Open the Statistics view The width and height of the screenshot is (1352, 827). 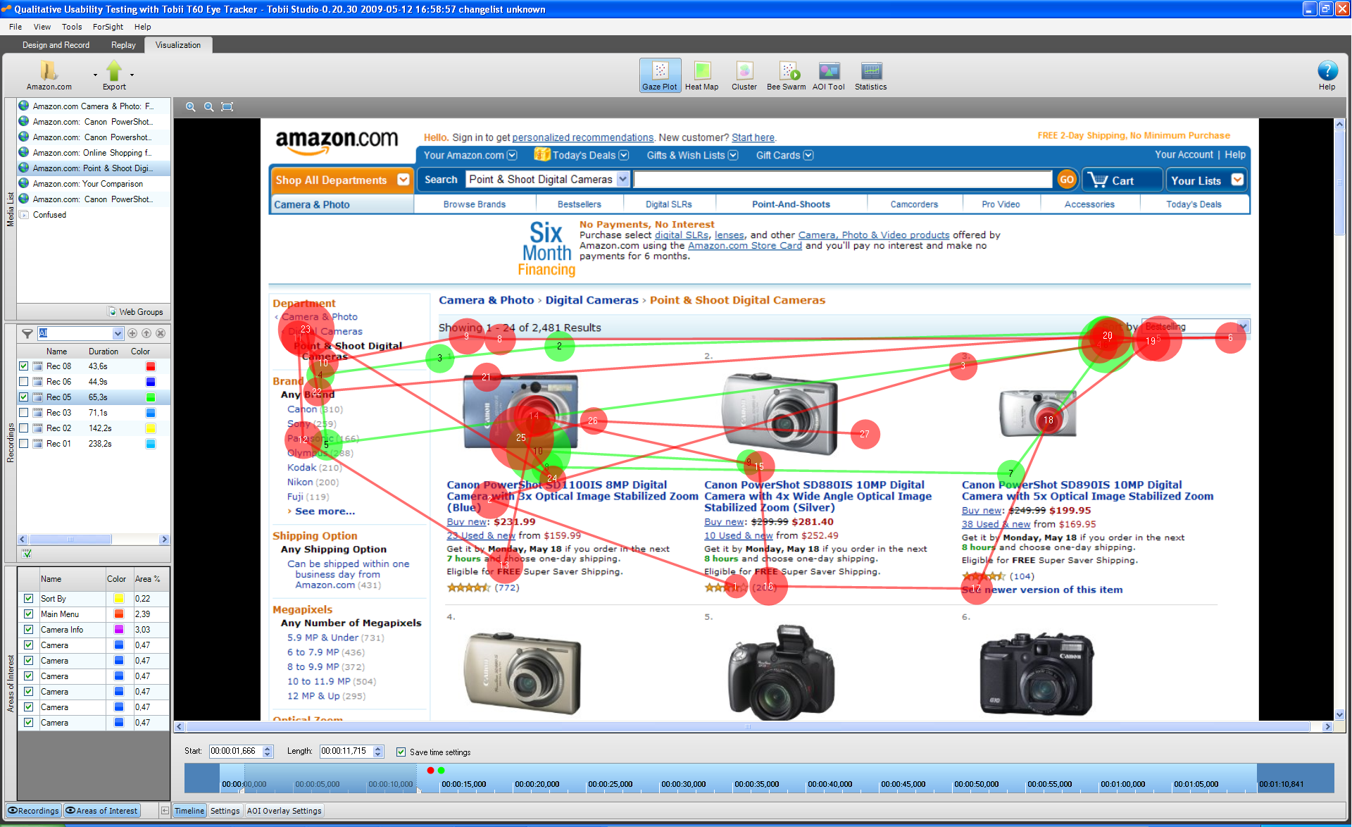870,75
